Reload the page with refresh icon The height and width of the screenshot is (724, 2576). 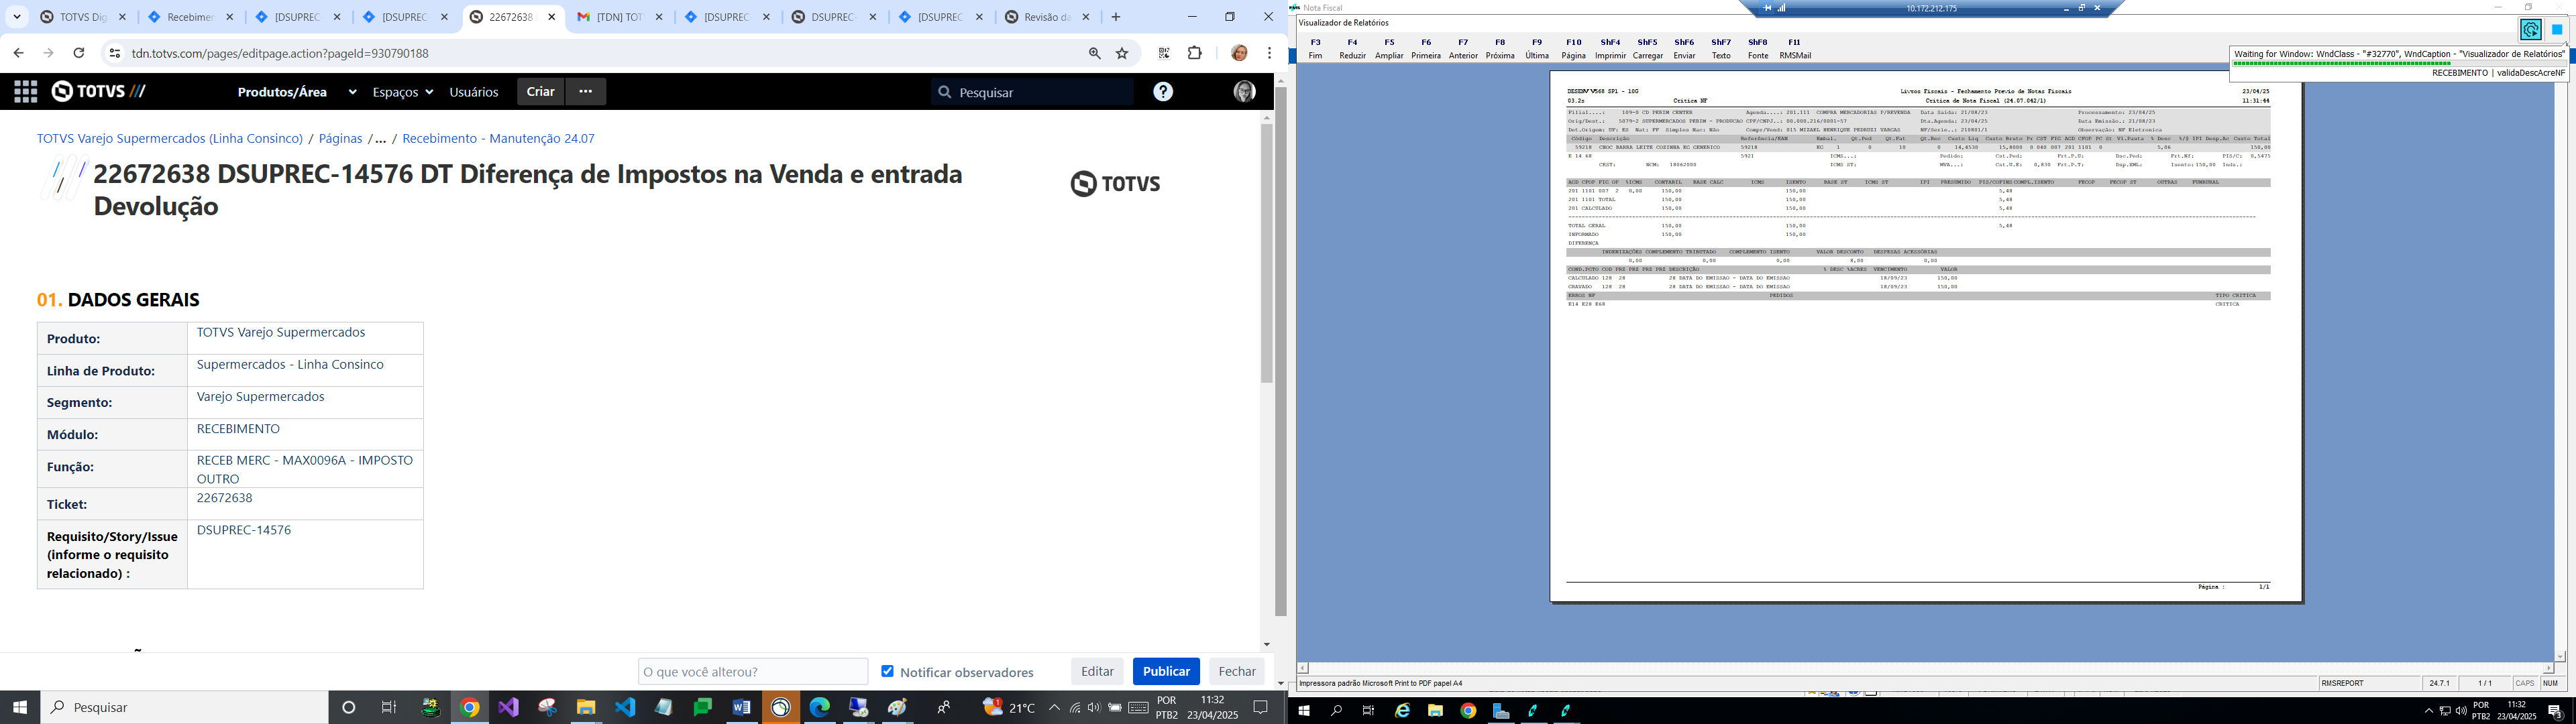pos(79,54)
